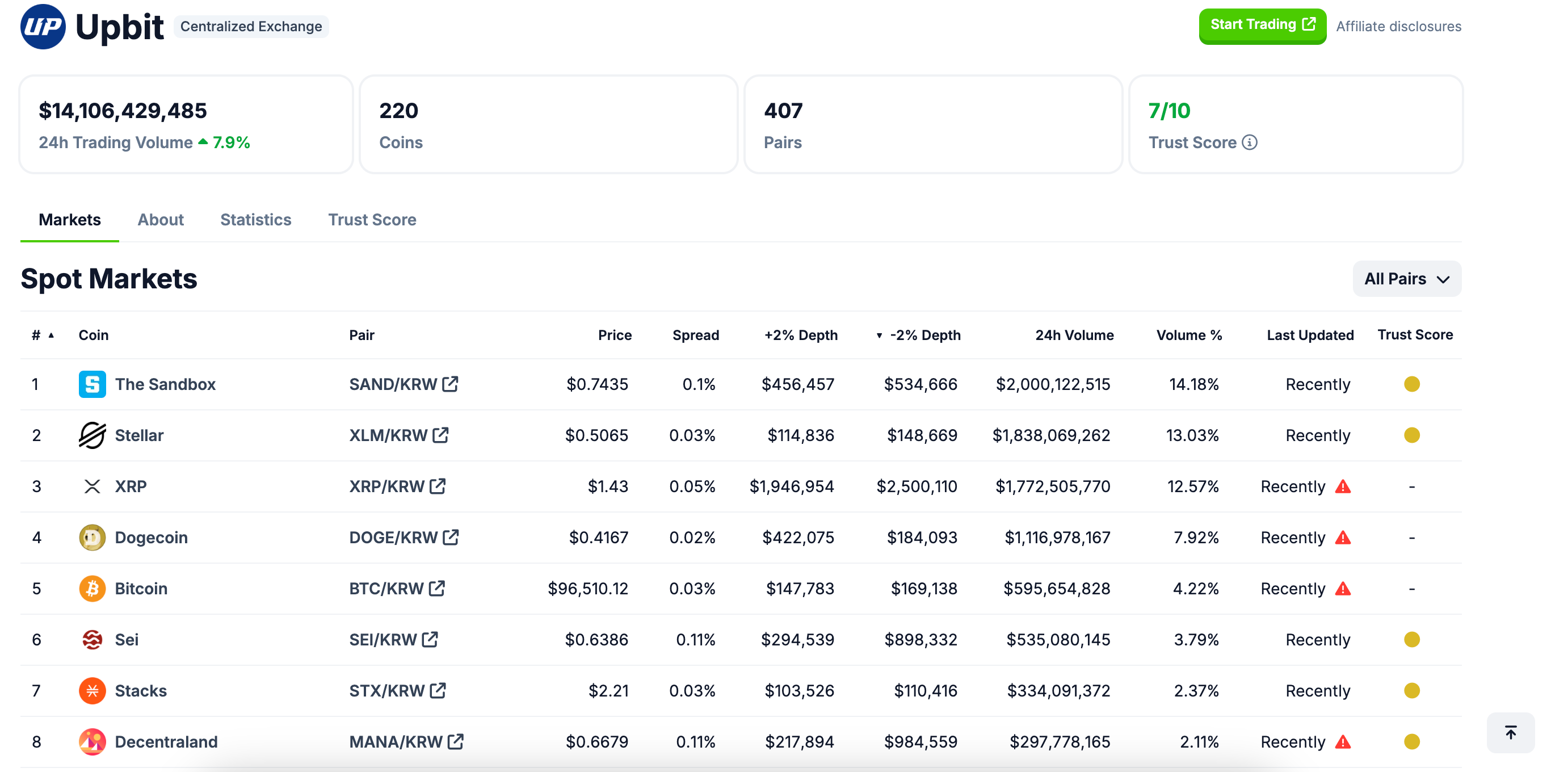The height and width of the screenshot is (772, 1551).
Task: Click the $96,510.12 Bitcoin price
Action: tap(587, 589)
